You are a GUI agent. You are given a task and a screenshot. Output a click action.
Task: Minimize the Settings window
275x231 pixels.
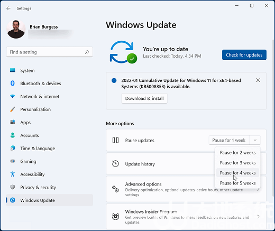click(x=237, y=6)
